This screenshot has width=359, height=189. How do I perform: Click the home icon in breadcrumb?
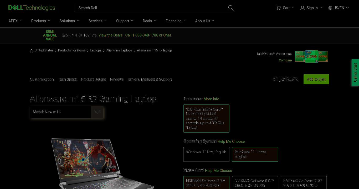[32, 50]
